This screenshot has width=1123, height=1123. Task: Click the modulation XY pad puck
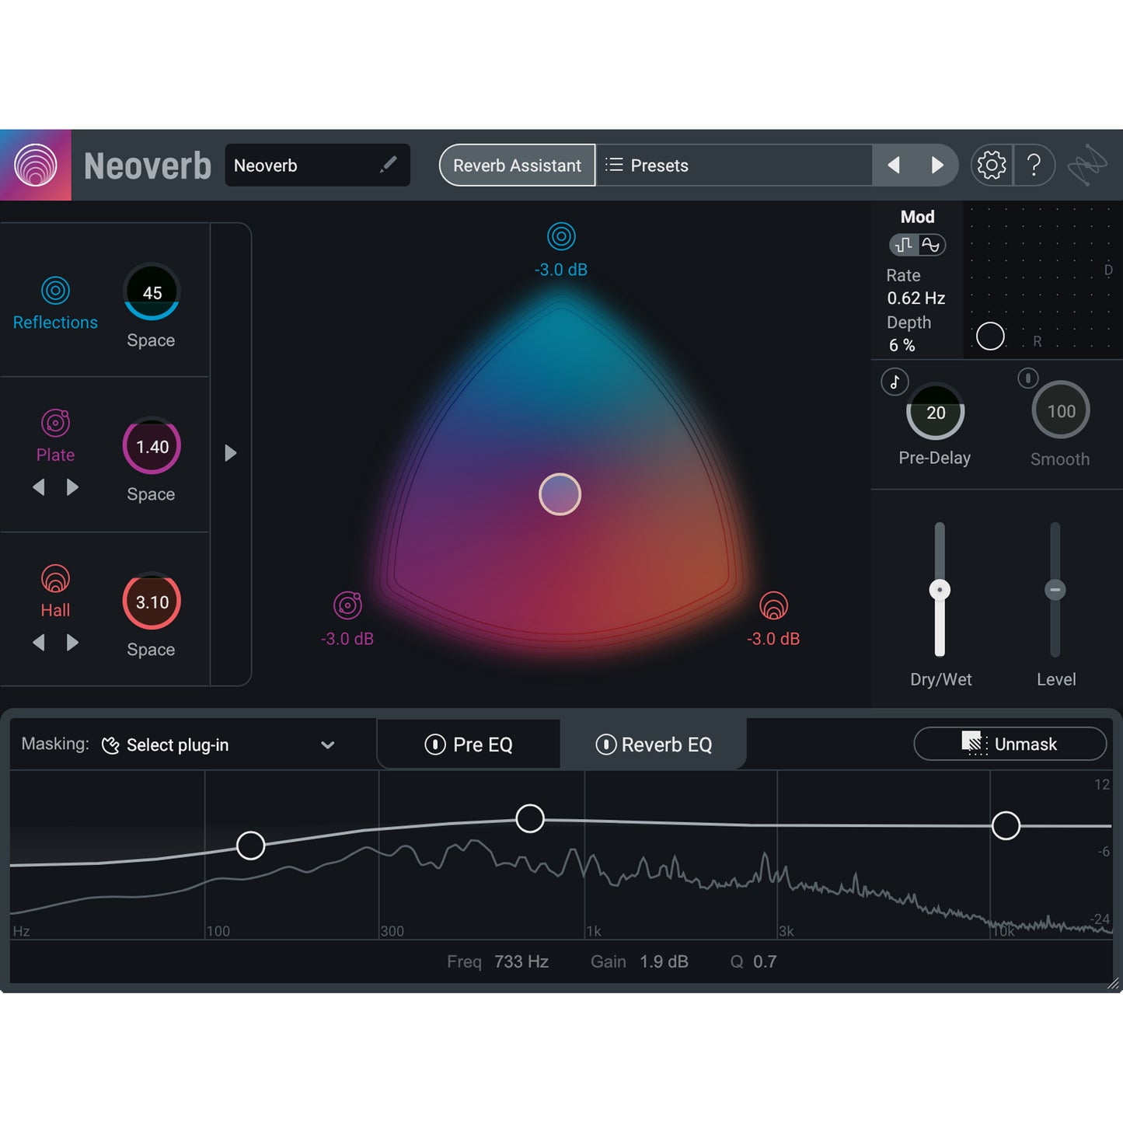pyautogui.click(x=990, y=337)
